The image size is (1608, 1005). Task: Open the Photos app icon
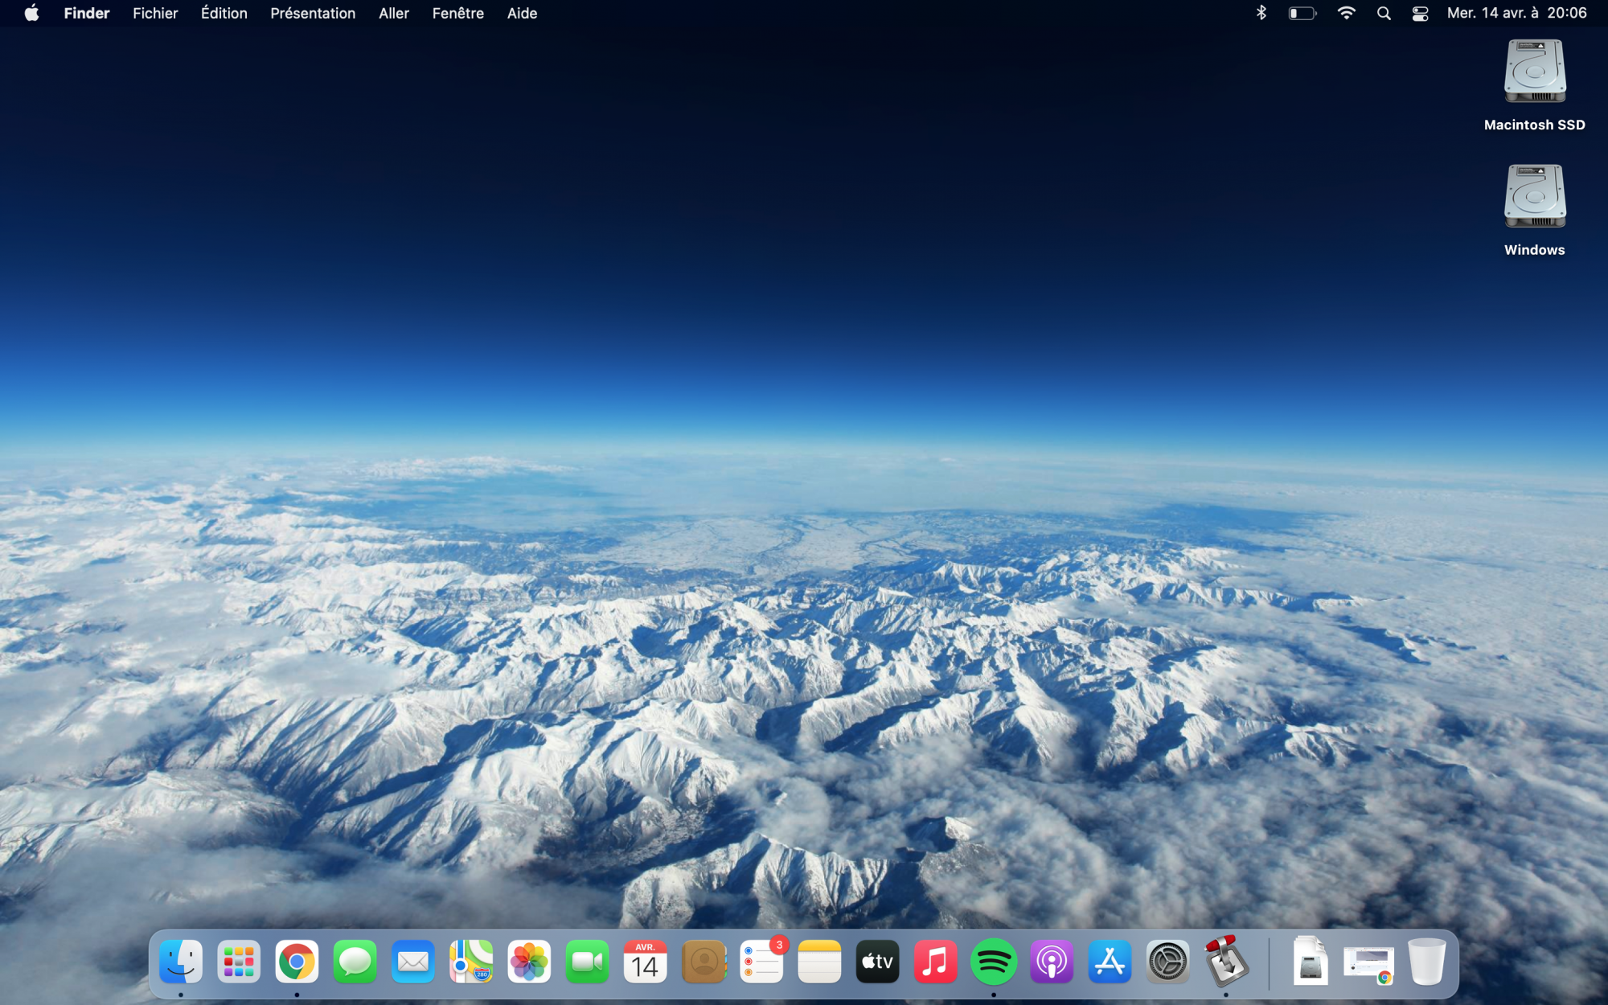(x=529, y=962)
